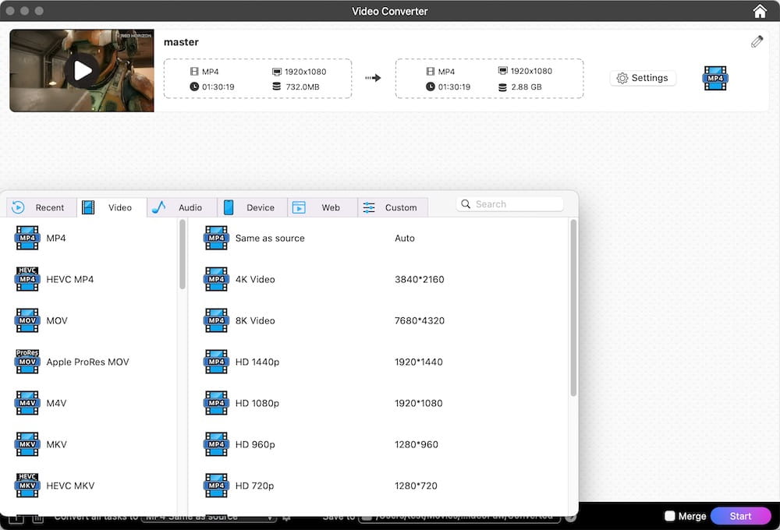This screenshot has height=530, width=780.
Task: Open the Recent formats tab
Action: (41, 207)
